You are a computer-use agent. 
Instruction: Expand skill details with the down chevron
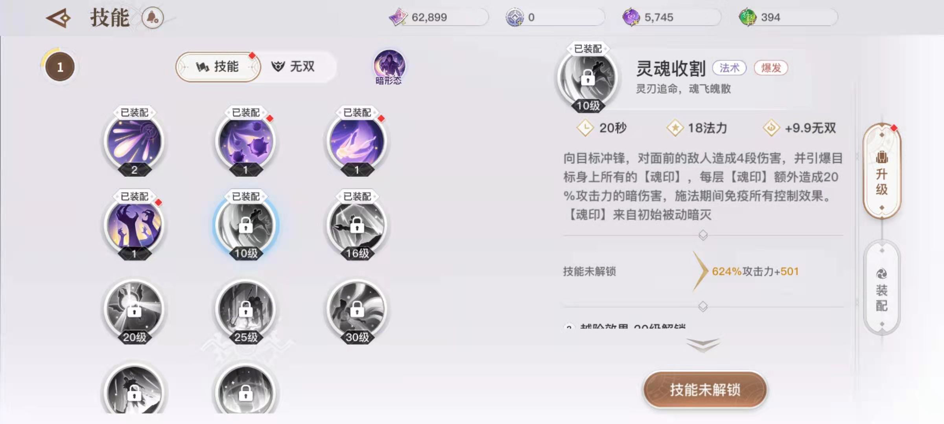tap(703, 345)
